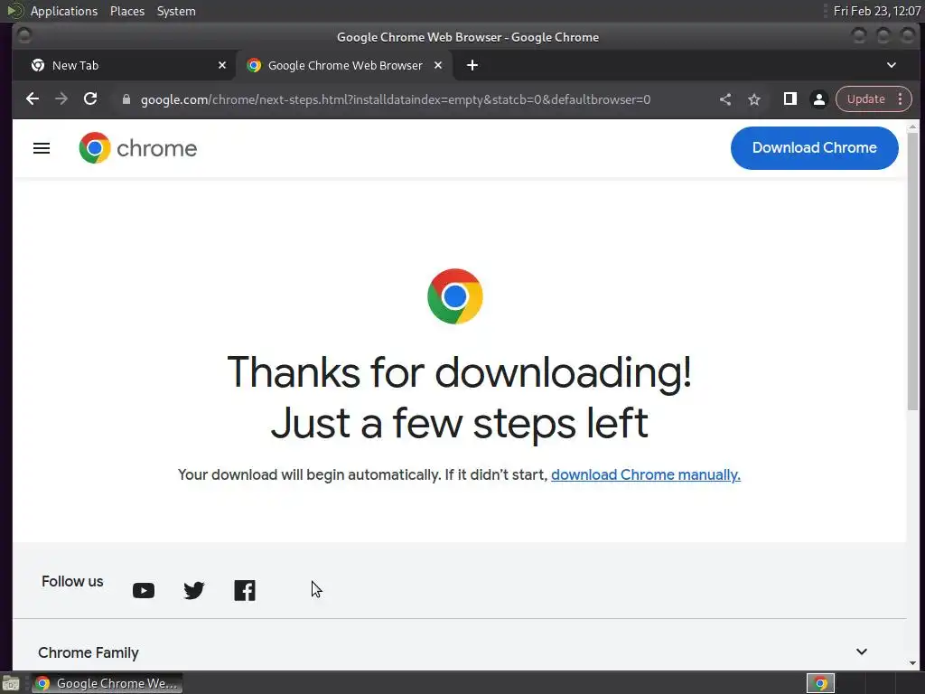Click the Download Chrome button
The height and width of the screenshot is (694, 925).
(814, 148)
